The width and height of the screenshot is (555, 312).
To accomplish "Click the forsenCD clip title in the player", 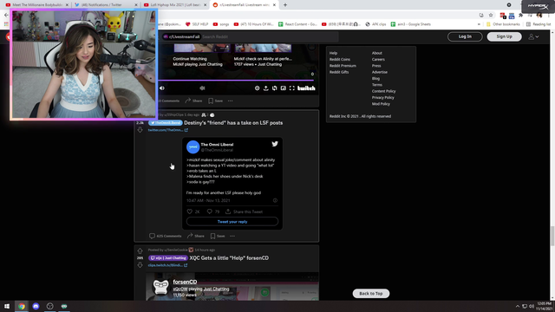I will pyautogui.click(x=185, y=282).
